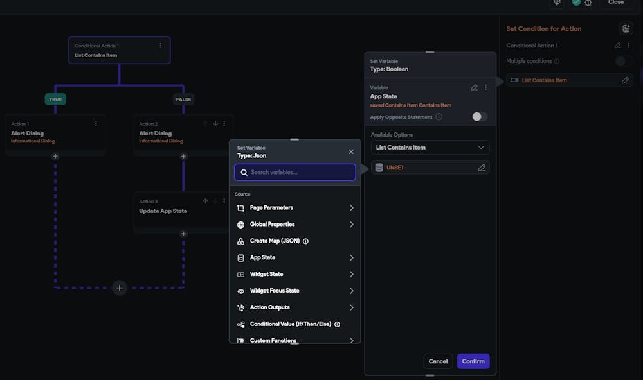This screenshot has height=380, width=643.
Task: Expand Widget Focus State source
Action: tap(295, 291)
